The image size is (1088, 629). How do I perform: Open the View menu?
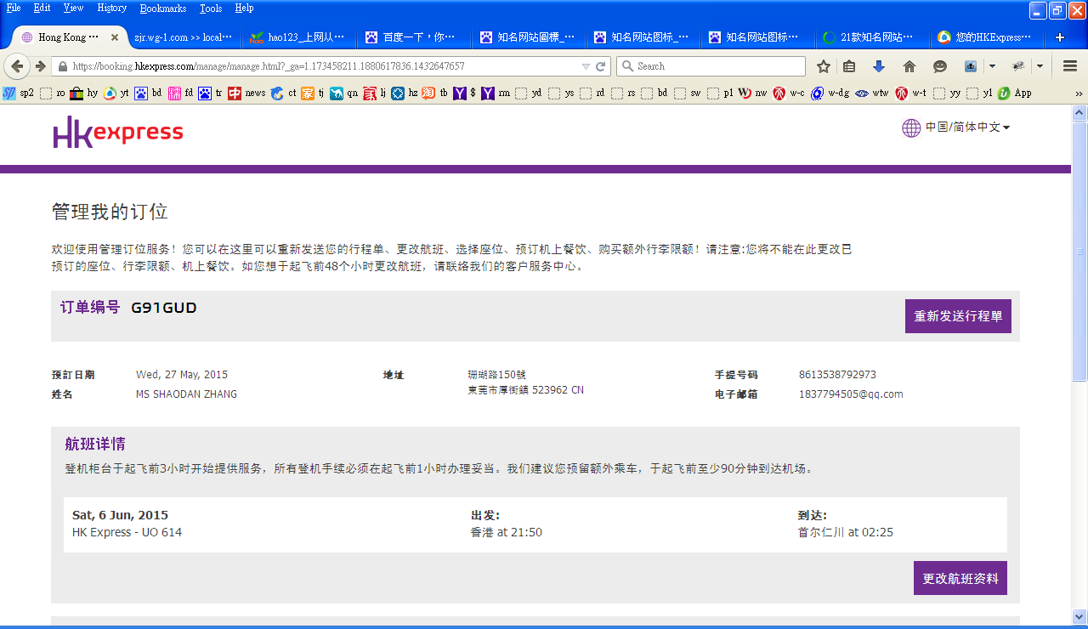tap(73, 8)
